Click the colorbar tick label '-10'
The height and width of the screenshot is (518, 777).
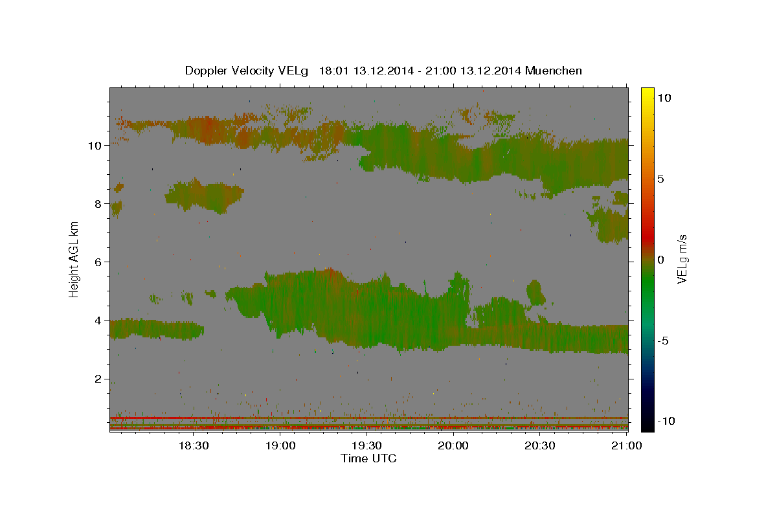tap(665, 422)
